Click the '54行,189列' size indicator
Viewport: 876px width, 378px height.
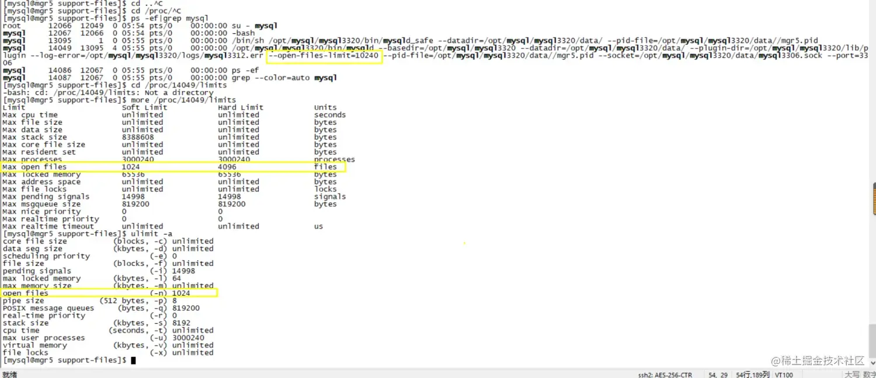tap(752, 374)
